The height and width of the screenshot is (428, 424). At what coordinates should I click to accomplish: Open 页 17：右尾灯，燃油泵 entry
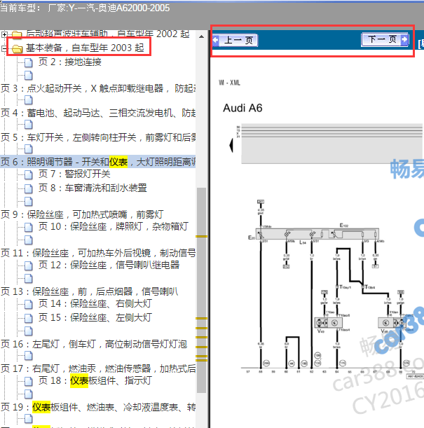98,368
